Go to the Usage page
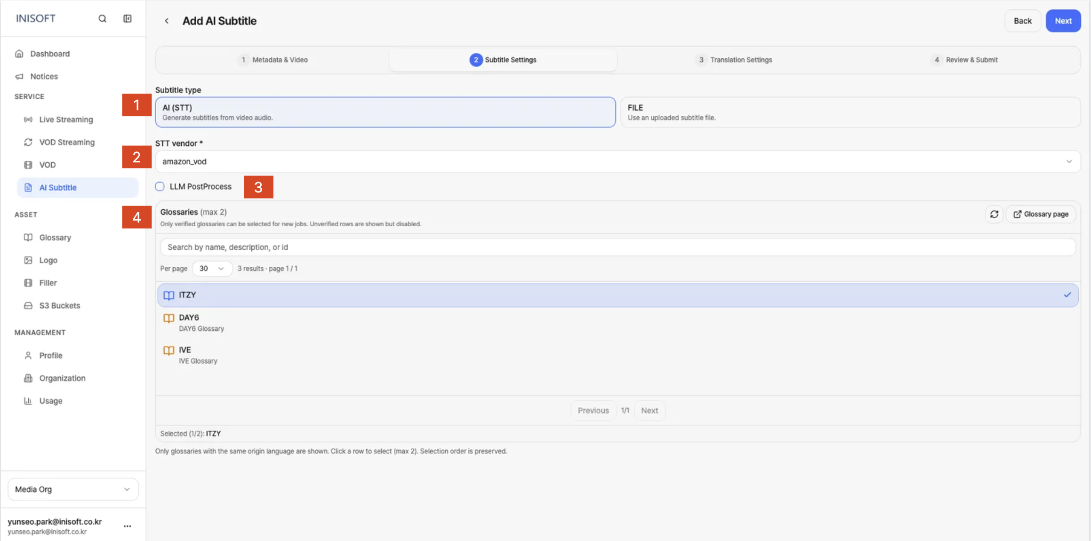The width and height of the screenshot is (1091, 541). pos(51,401)
